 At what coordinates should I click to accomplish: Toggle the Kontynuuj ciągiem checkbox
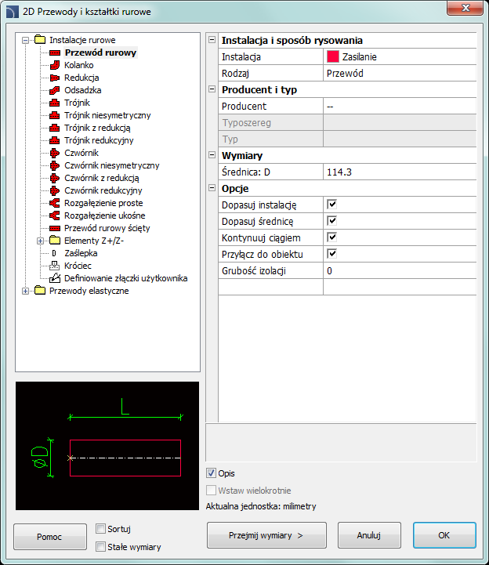(x=332, y=237)
